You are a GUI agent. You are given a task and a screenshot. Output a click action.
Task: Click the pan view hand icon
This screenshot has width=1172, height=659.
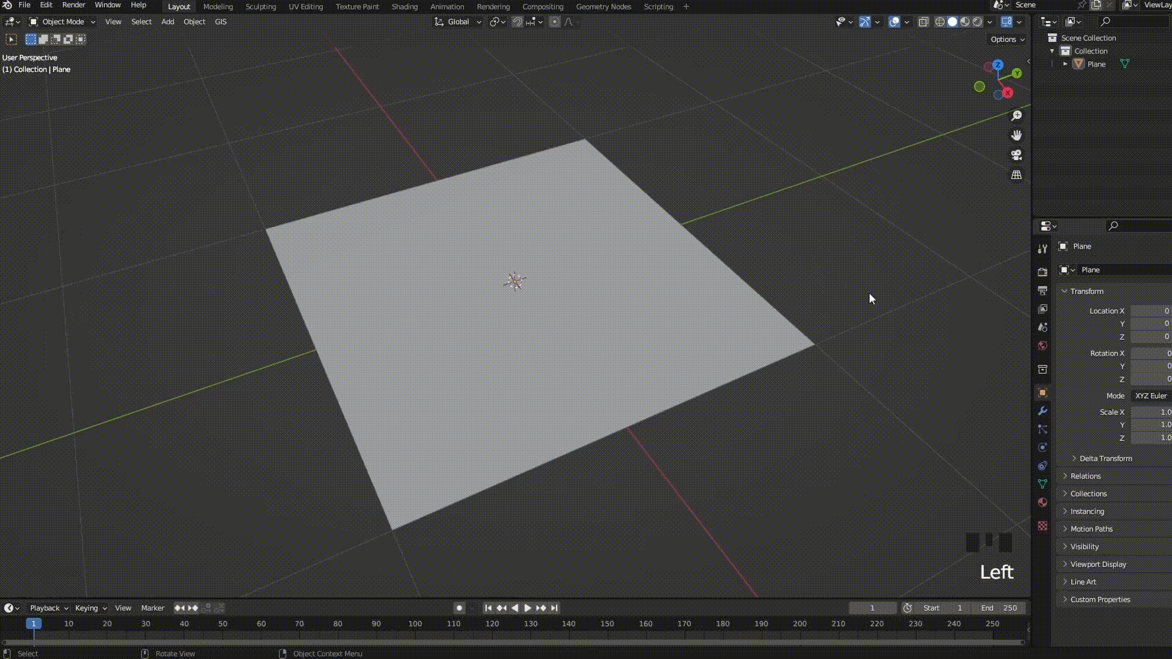click(x=1016, y=135)
